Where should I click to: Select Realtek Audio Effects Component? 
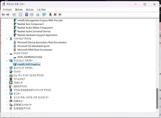point(35,28)
